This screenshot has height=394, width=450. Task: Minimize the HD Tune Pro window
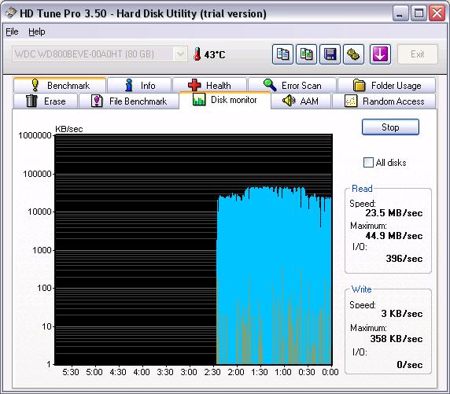pyautogui.click(x=400, y=13)
